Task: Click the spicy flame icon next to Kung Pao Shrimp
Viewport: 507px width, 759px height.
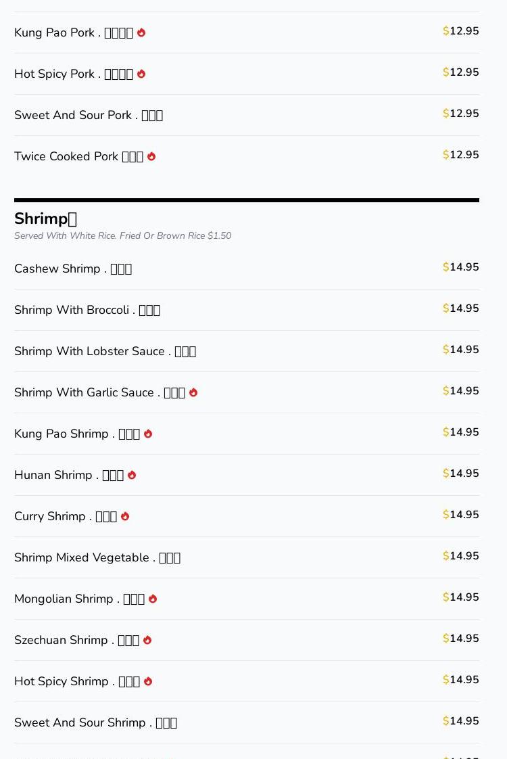Action: (x=148, y=434)
